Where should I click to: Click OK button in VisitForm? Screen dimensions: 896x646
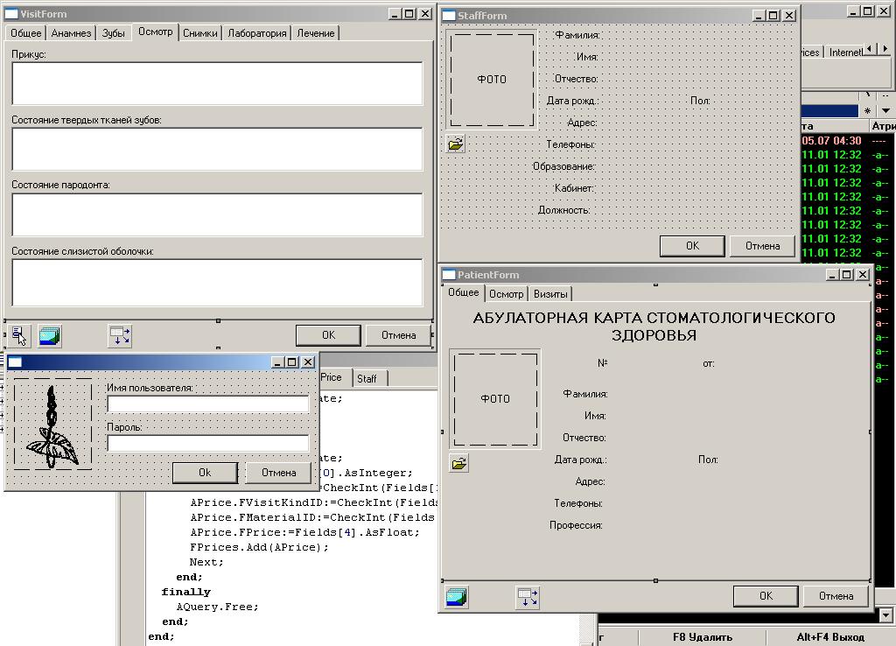[x=328, y=335]
